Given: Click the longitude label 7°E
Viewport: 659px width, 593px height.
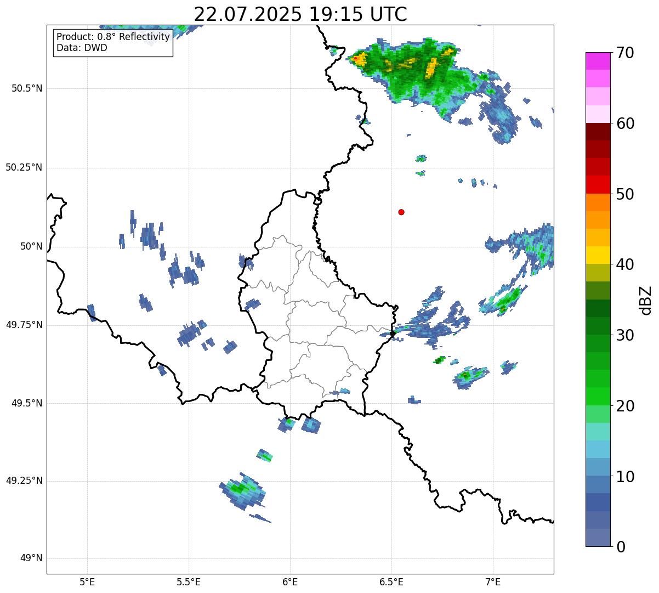Looking at the screenshot, I should click(493, 581).
